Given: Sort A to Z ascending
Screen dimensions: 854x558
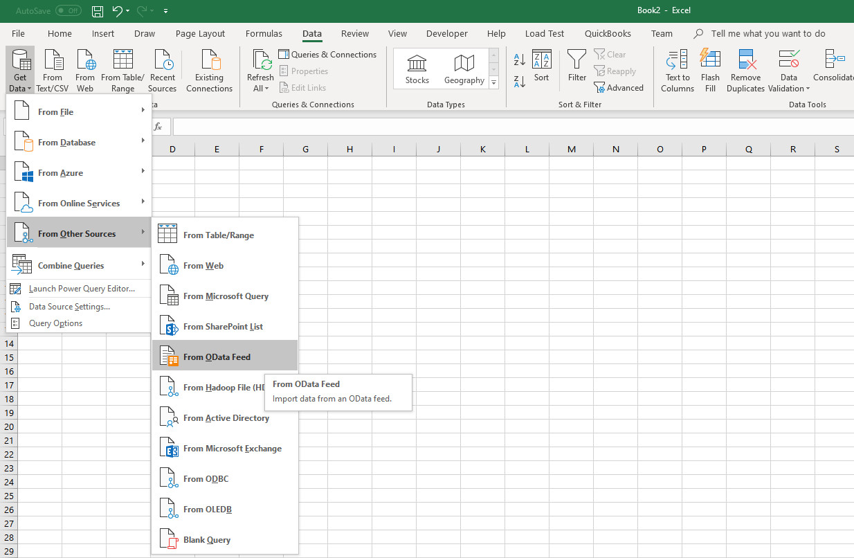Looking at the screenshot, I should click(520, 60).
